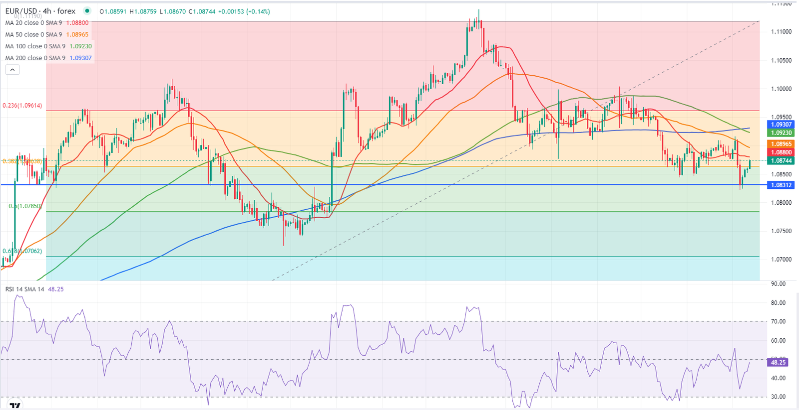Image resolution: width=799 pixels, height=410 pixels.
Task: Click the blue 1.09307 price axis label
Action: coord(781,125)
